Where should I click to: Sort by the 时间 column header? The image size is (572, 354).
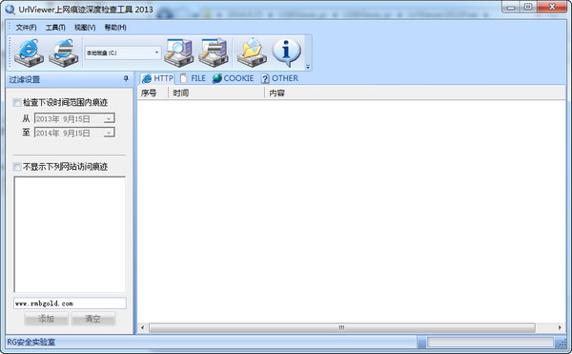point(216,94)
